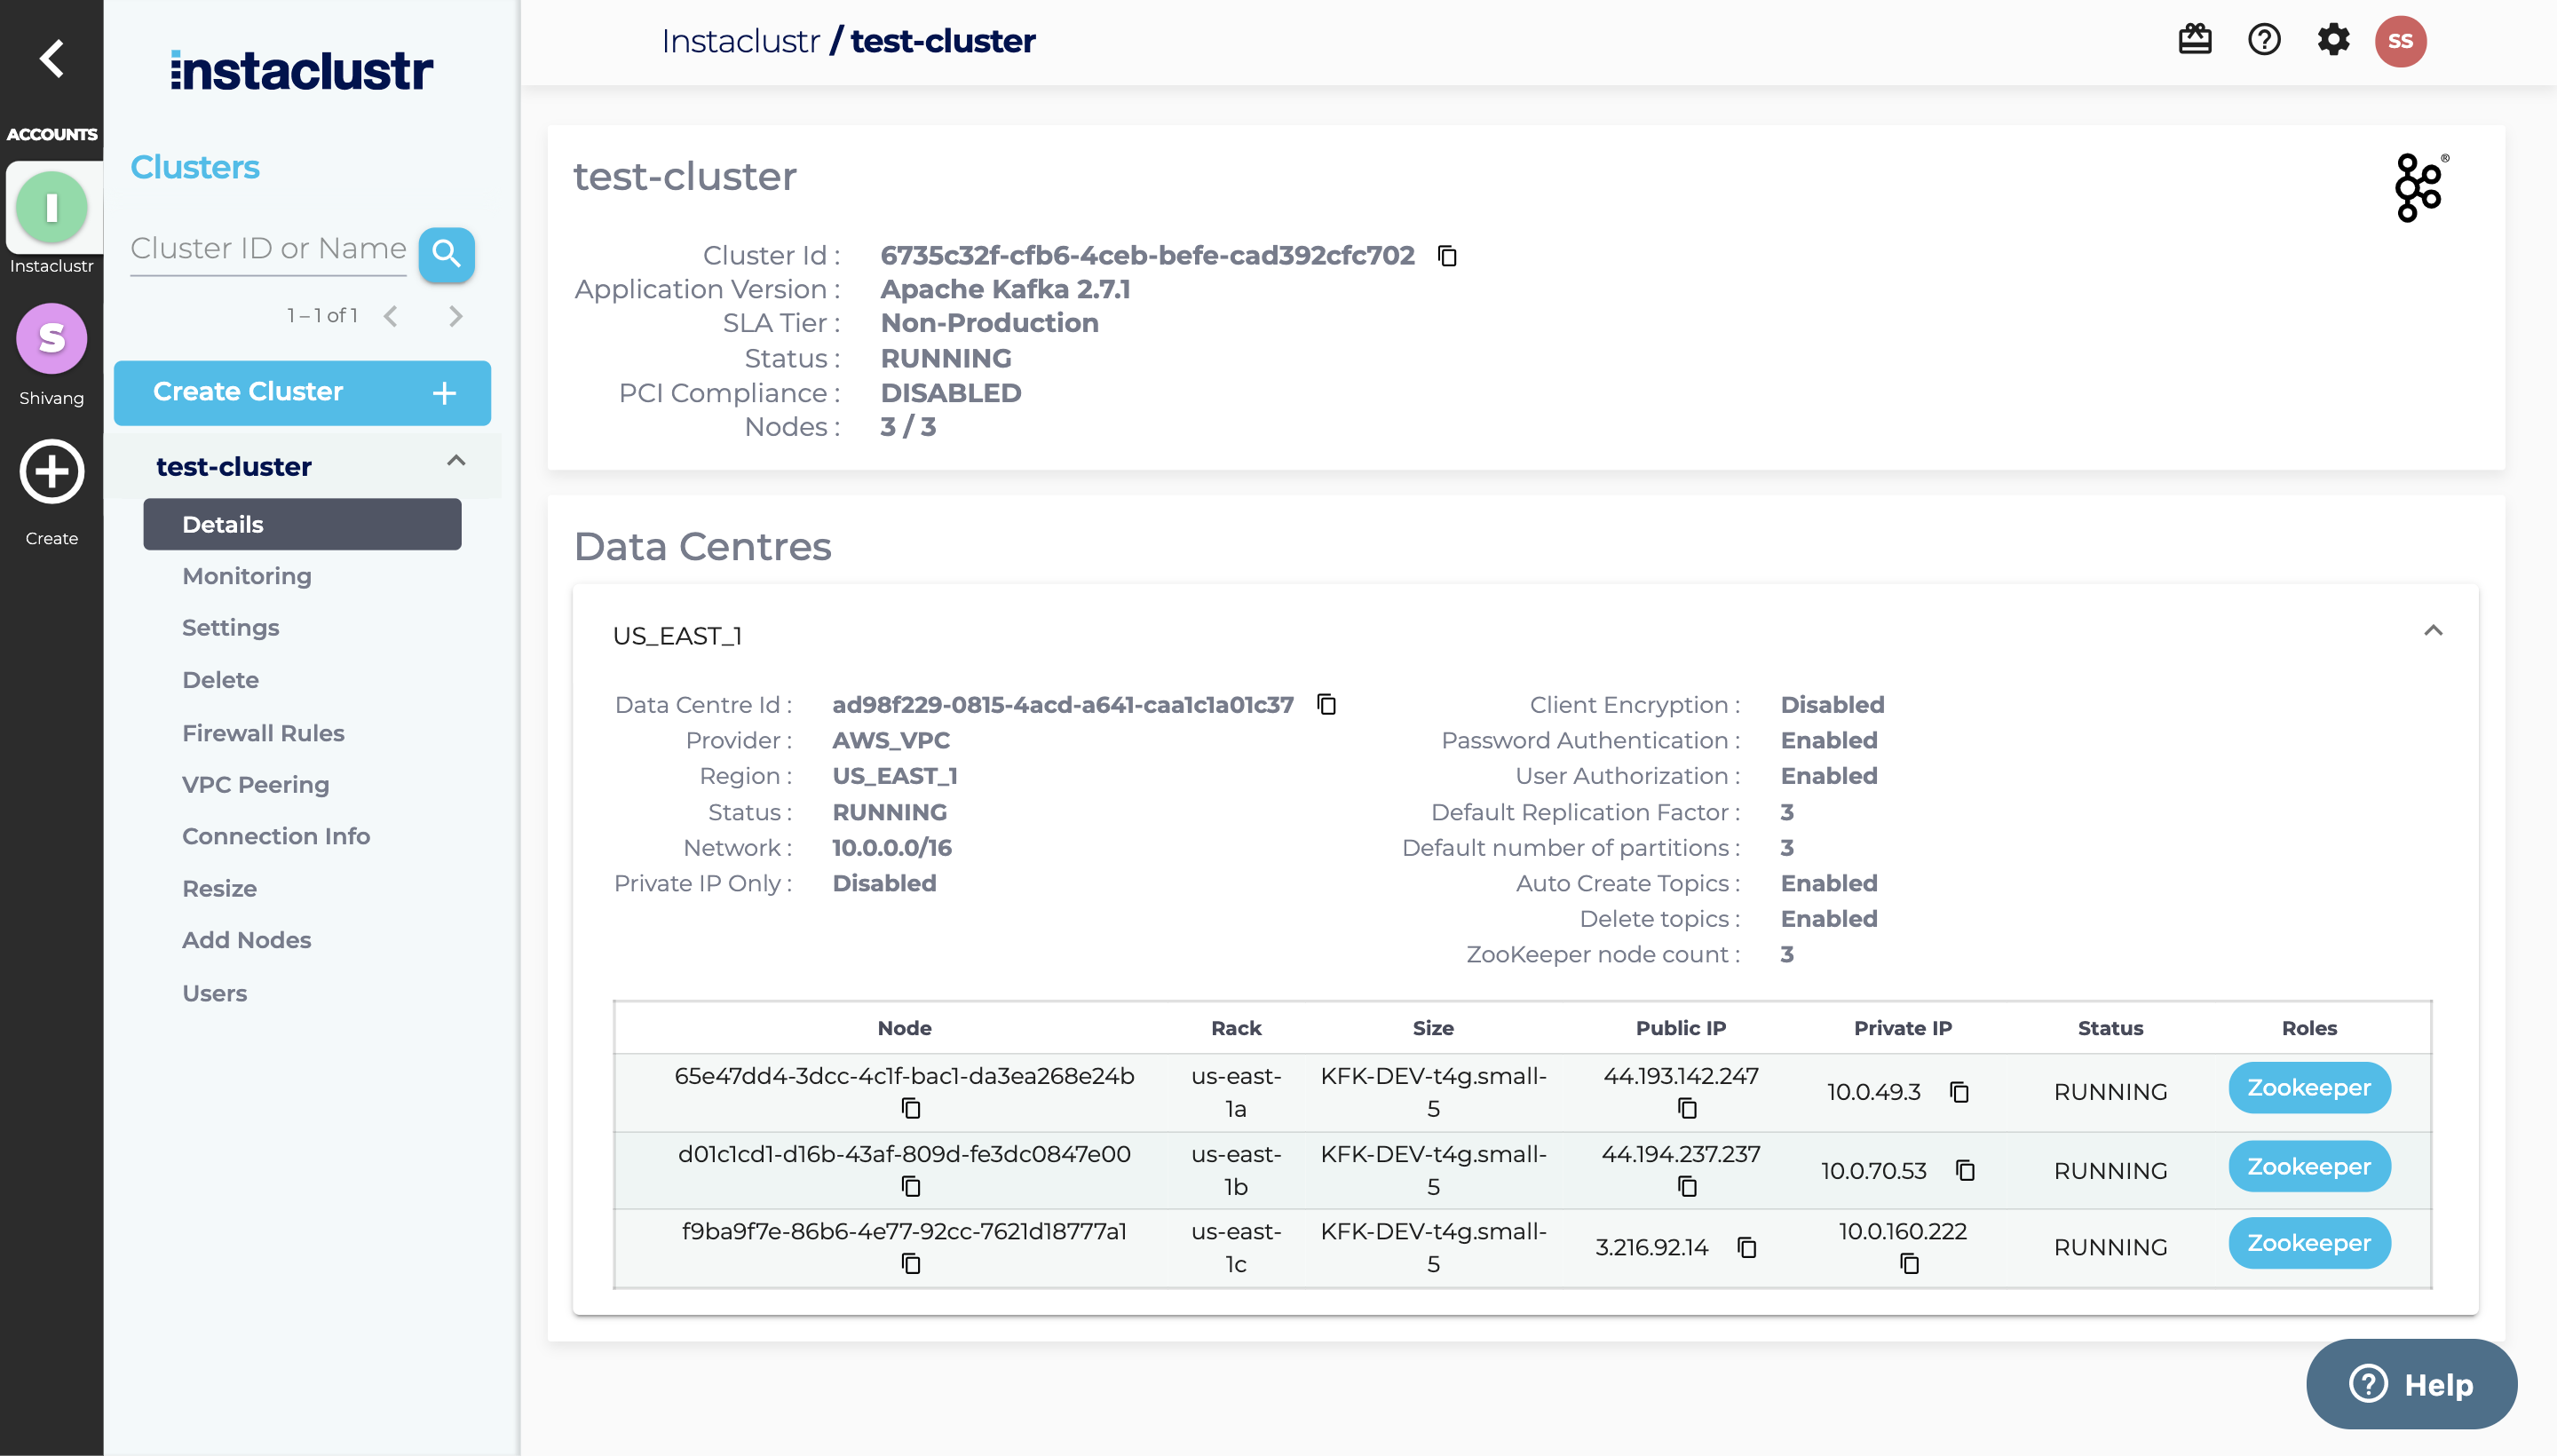
Task: Click the back arrow in accounts sidebar
Action: click(51, 58)
